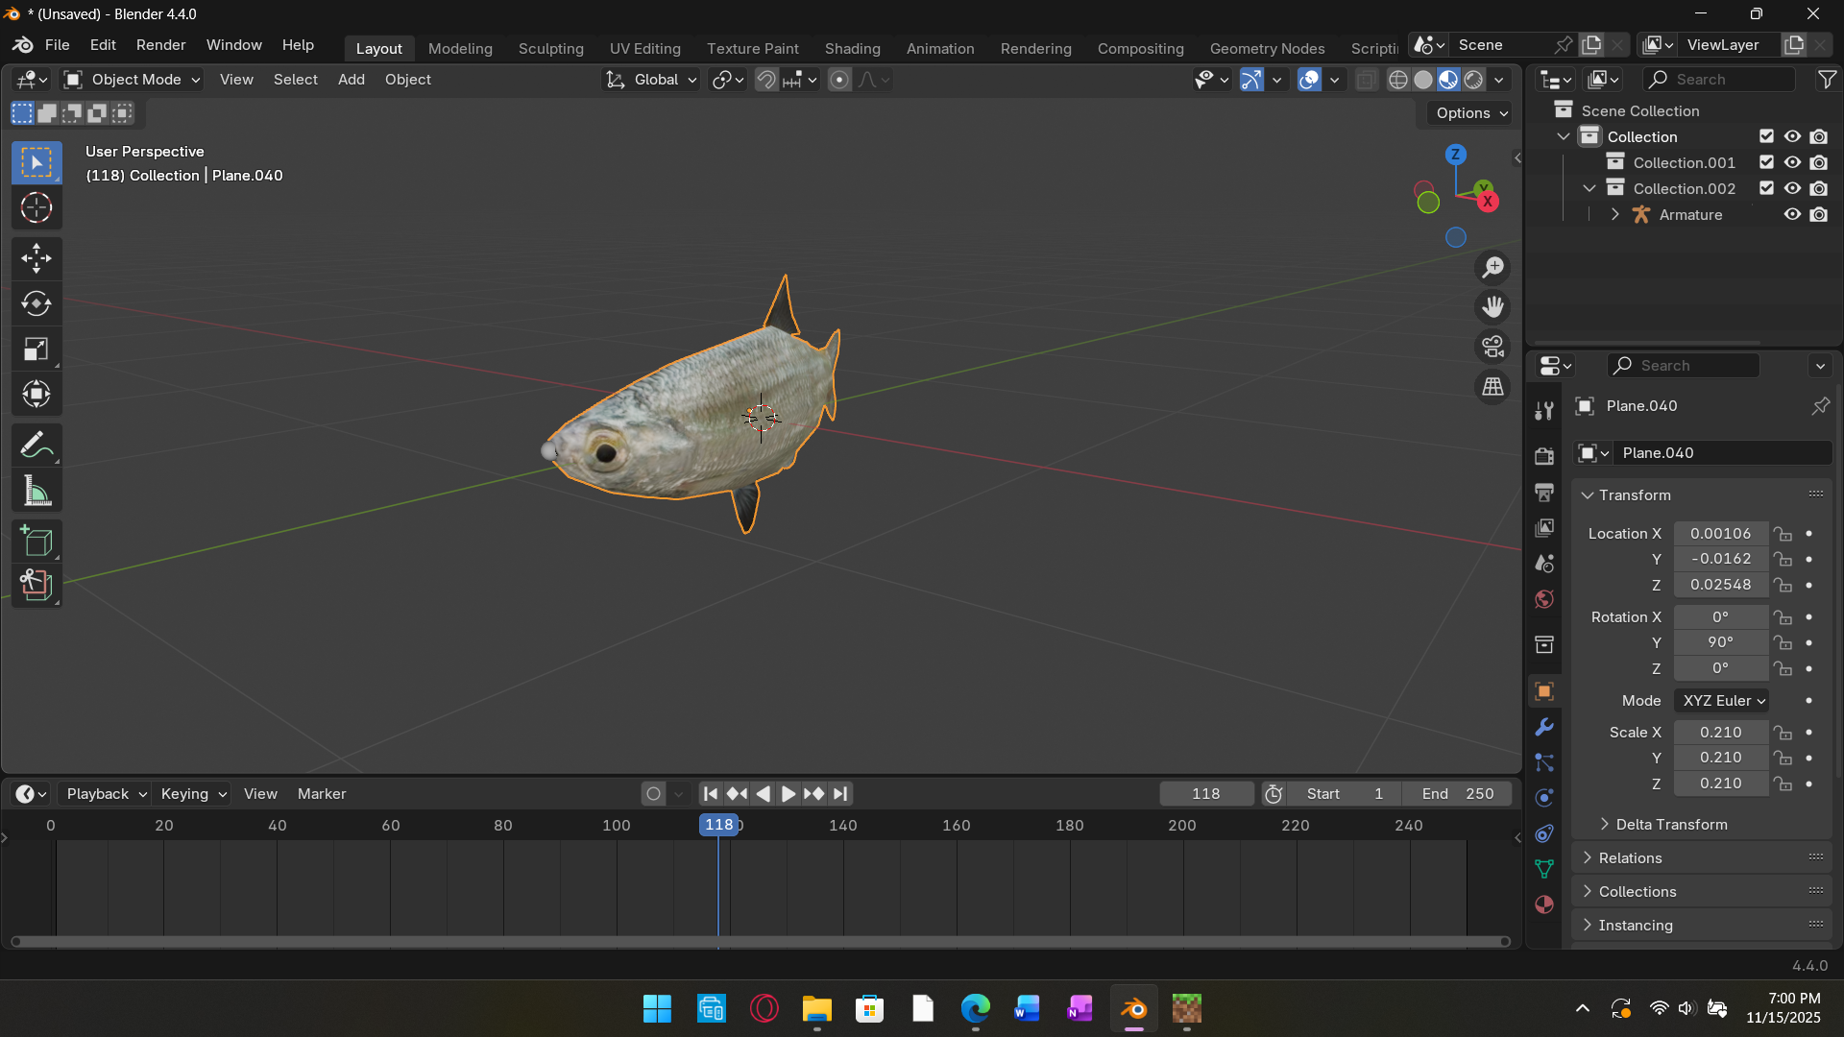Hide Collection.001 in viewport
Viewport: 1844px width, 1037px height.
click(1792, 162)
